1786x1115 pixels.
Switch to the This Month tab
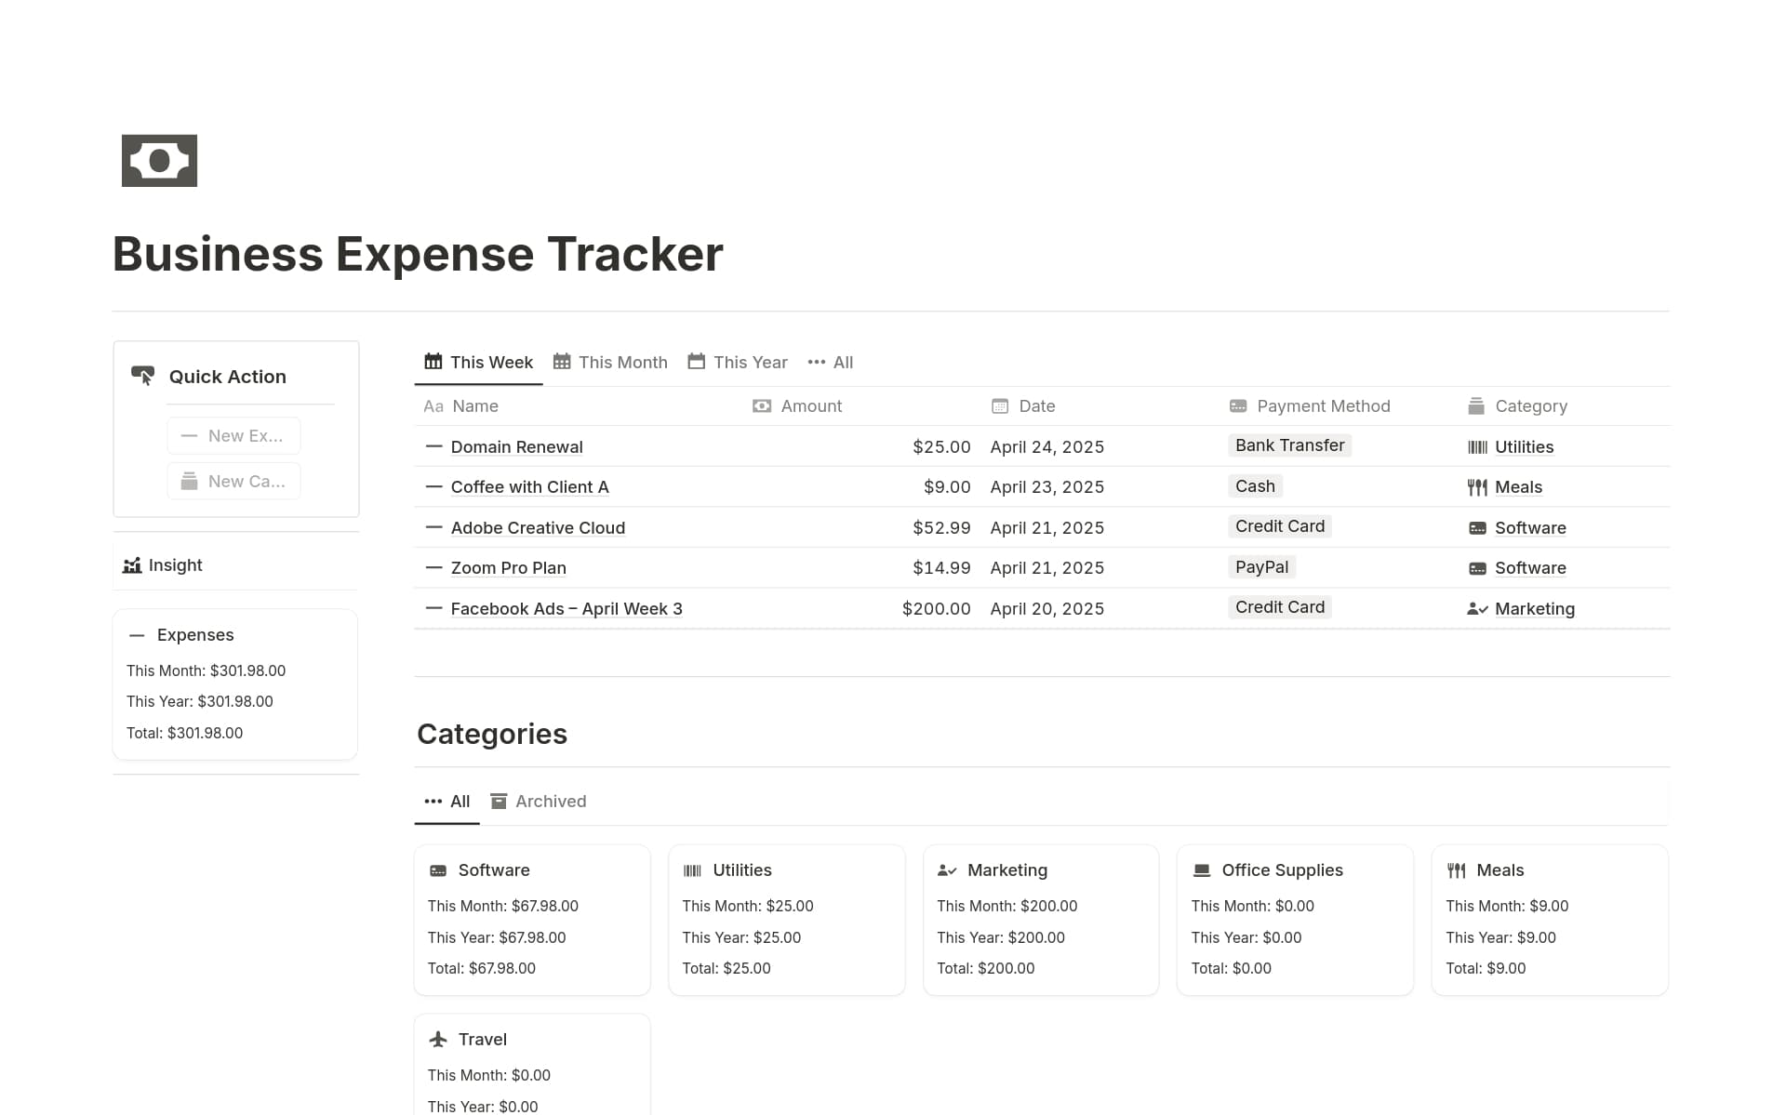click(621, 362)
